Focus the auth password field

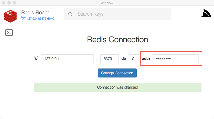coord(176,59)
